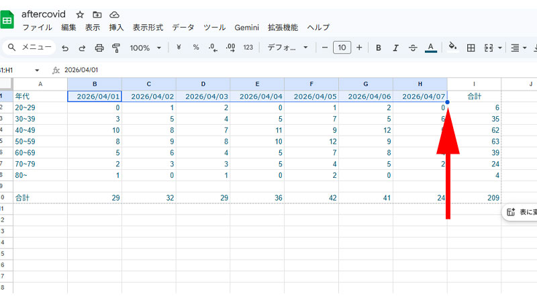Open the Google Sheets home icon
Viewport: 537px width, 302px height.
tap(7, 20)
